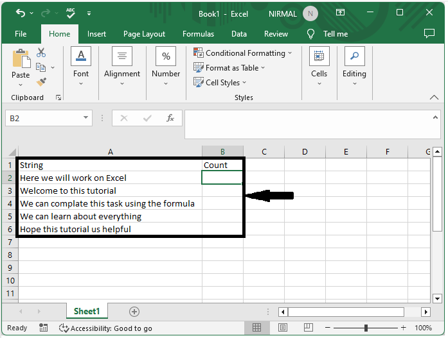Screen dimensions: 448x338
Task: Click the Paste clipboard icon
Action: 21,58
